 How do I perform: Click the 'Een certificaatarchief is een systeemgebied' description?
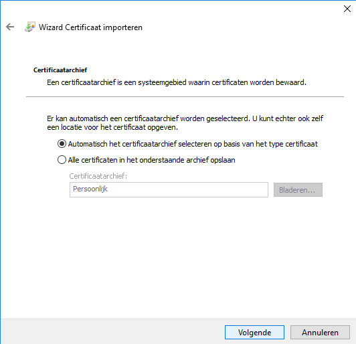click(177, 82)
